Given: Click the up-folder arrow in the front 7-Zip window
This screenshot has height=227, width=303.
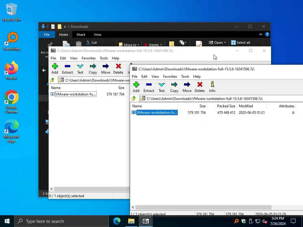Looking at the screenshot, I should coord(134,98).
